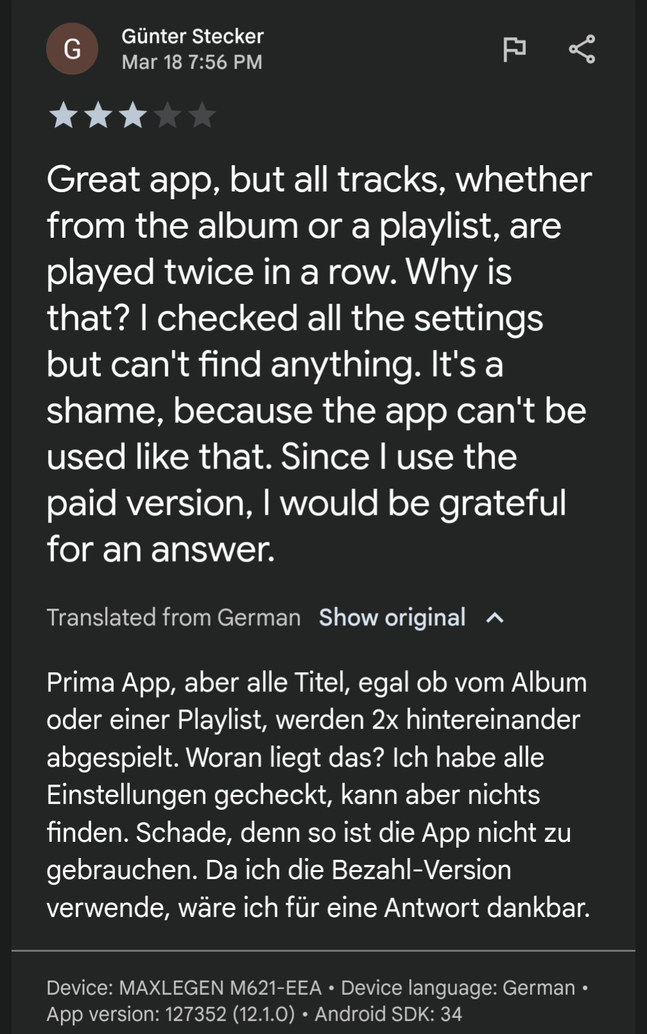647x1034 pixels.
Task: Tap the Translated from German label
Action: (x=173, y=618)
